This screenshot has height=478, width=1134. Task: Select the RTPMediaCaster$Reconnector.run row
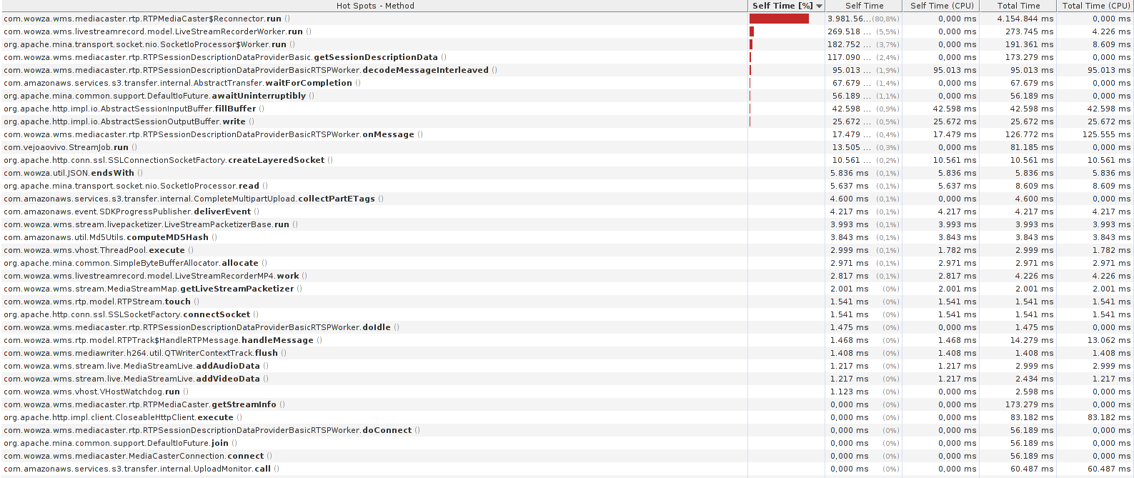coord(567,19)
